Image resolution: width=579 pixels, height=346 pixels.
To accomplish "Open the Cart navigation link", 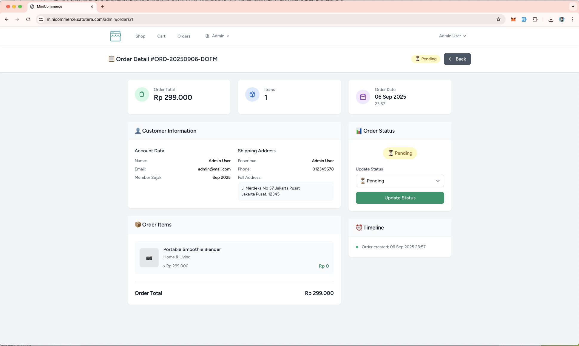I will (x=161, y=36).
